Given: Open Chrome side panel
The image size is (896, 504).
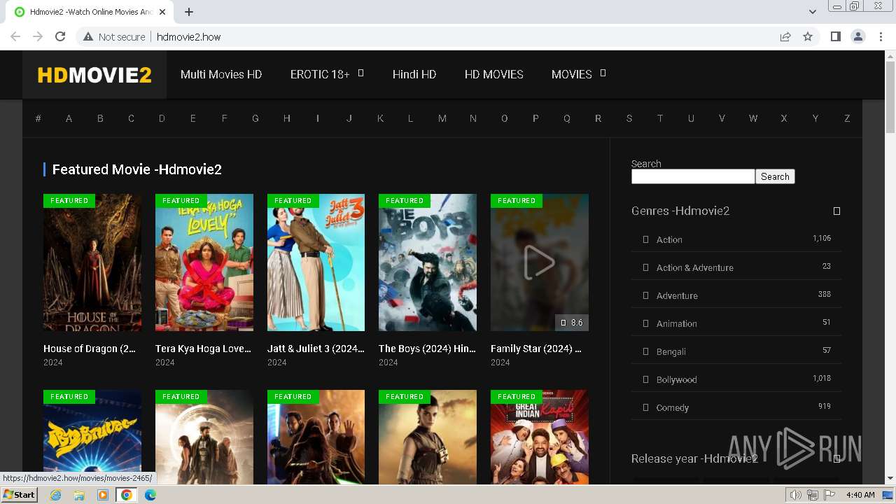Looking at the screenshot, I should coord(835,36).
